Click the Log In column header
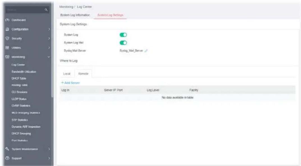 [x=65, y=90]
